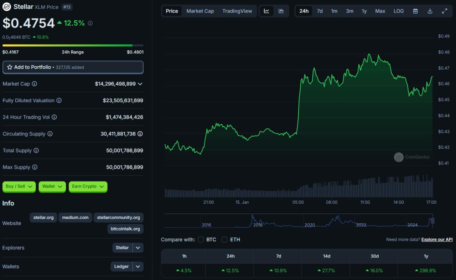456x280 pixels.
Task: Select the line chart view icon
Action: coord(266,11)
